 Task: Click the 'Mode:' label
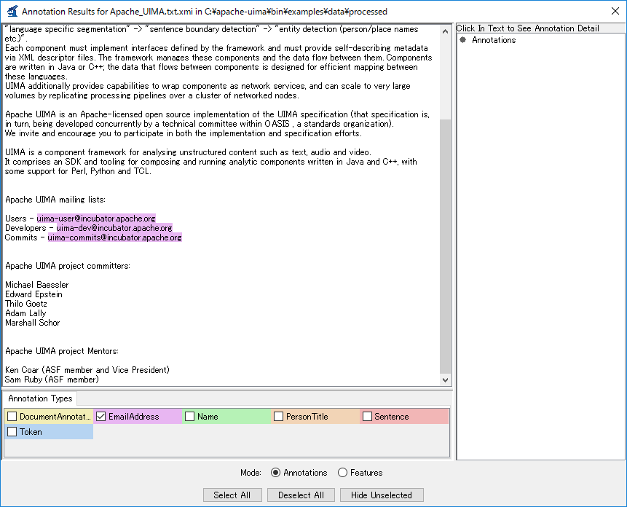pyautogui.click(x=251, y=473)
